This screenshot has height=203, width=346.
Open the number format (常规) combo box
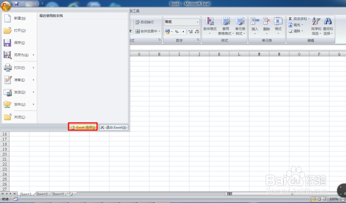182,22
